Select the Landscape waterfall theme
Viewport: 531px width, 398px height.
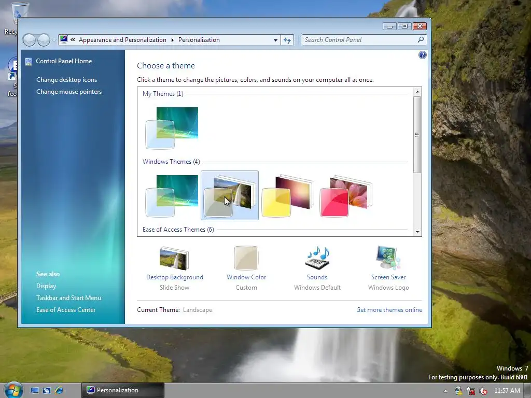pyautogui.click(x=230, y=195)
